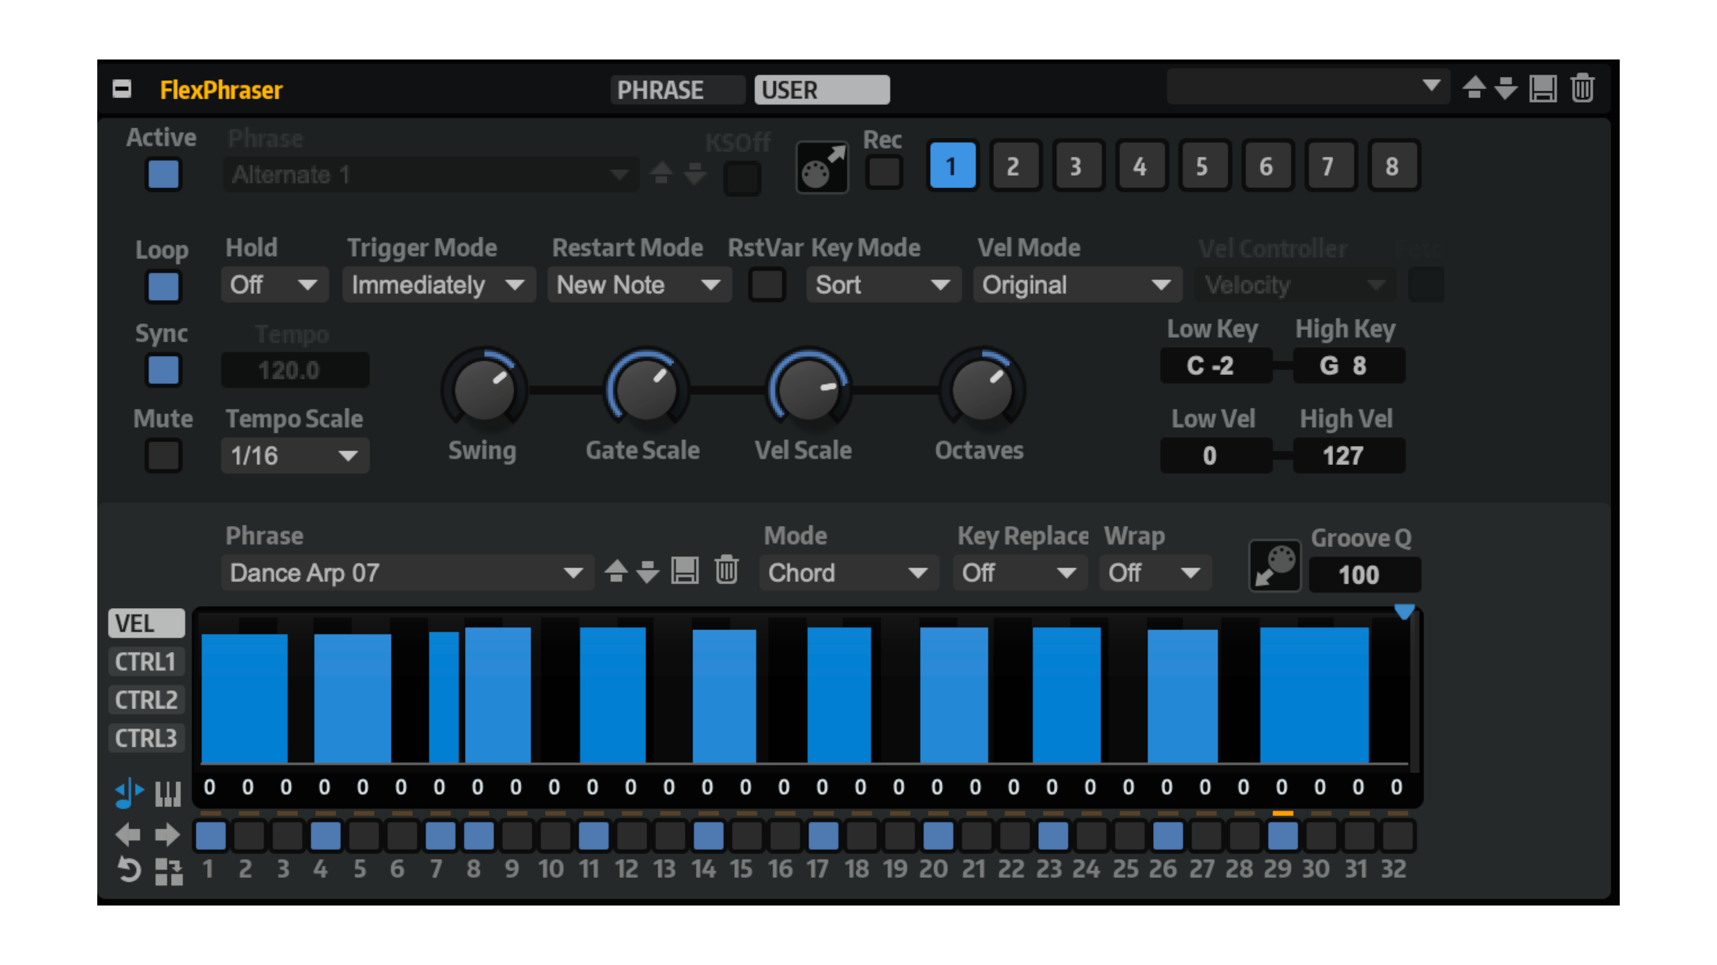Select the CTRL2 curve tab

[146, 700]
